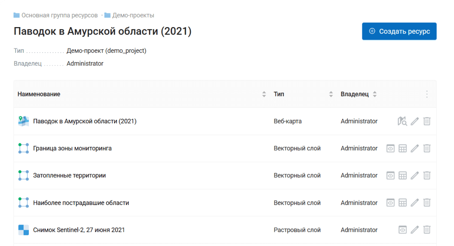Click the pencil icon for Наиболее пострадавшие области
The height and width of the screenshot is (246, 454).
pos(415,203)
